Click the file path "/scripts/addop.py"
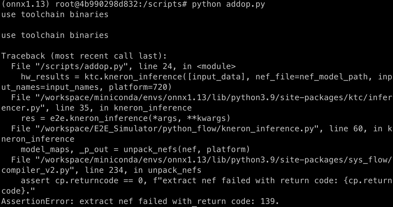 [84, 66]
